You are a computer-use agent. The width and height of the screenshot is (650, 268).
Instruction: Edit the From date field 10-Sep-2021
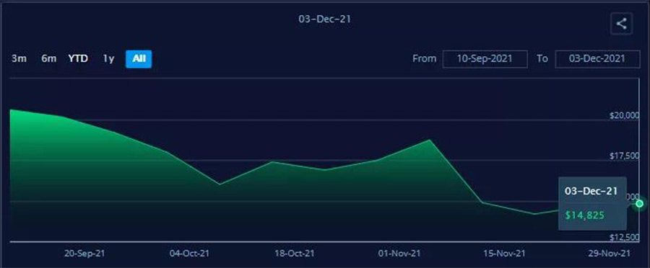[485, 59]
